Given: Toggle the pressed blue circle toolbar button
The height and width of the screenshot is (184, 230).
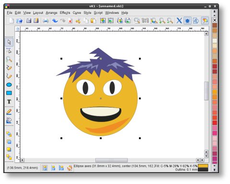Looking at the screenshot, I should (187, 21).
